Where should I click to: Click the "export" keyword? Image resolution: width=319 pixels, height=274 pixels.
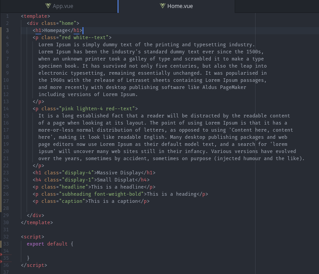pyautogui.click(x=35, y=244)
